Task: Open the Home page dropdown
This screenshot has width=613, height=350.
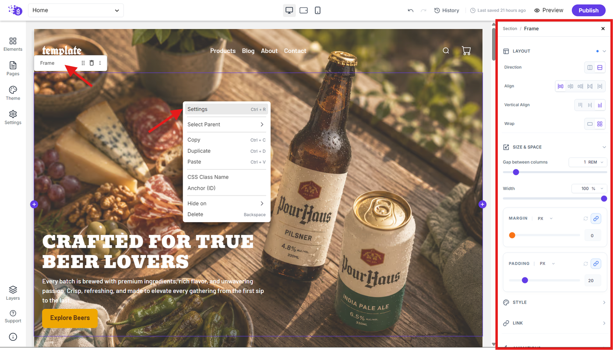Action: (76, 10)
